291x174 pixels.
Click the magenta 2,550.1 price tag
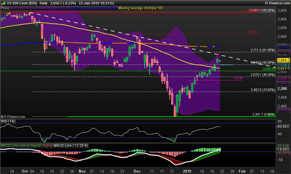click(x=283, y=78)
